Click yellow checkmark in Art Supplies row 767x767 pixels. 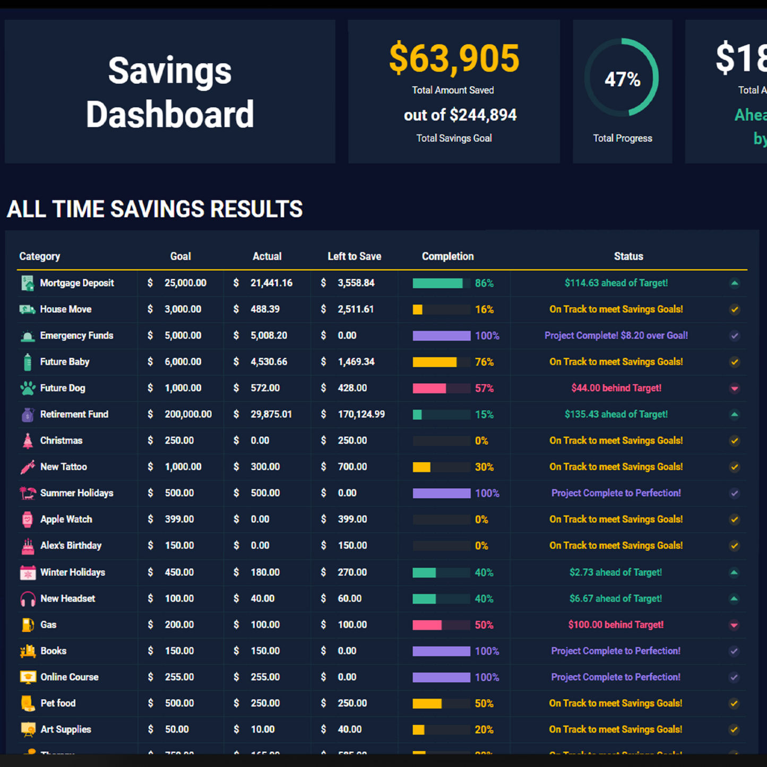click(x=734, y=730)
